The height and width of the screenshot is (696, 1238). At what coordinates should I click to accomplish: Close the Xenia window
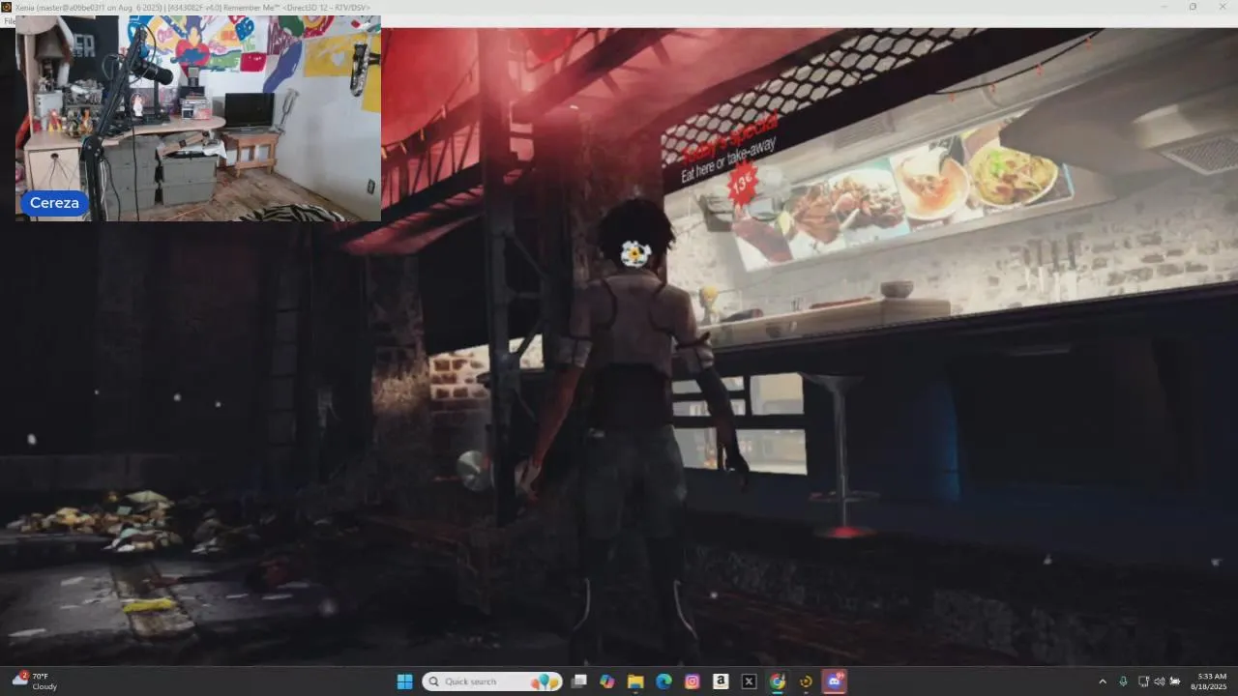point(1221,7)
